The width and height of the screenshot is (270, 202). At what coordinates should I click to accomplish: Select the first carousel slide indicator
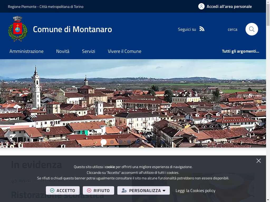pyautogui.click(x=103, y=142)
